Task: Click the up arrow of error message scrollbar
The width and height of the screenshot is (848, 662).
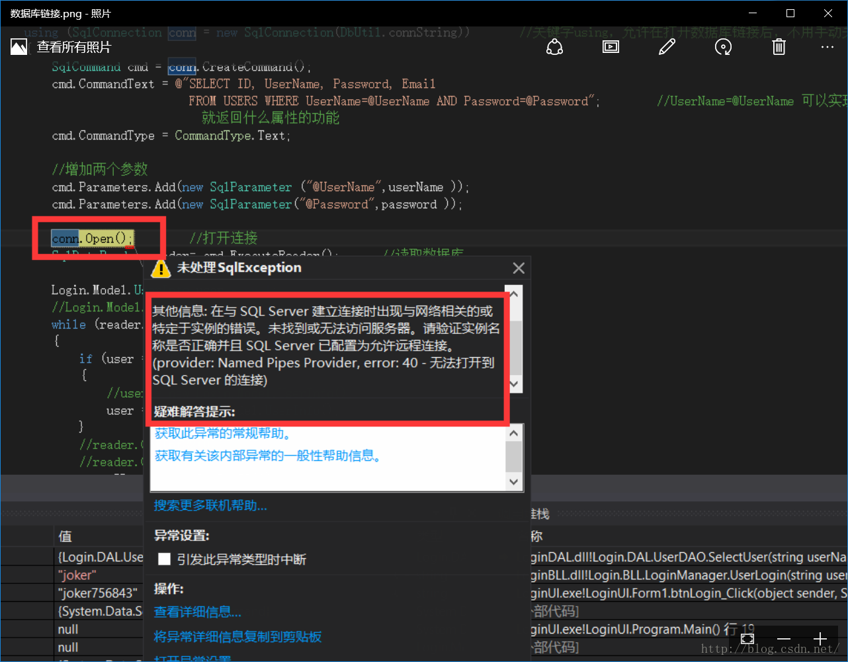Action: coord(515,294)
